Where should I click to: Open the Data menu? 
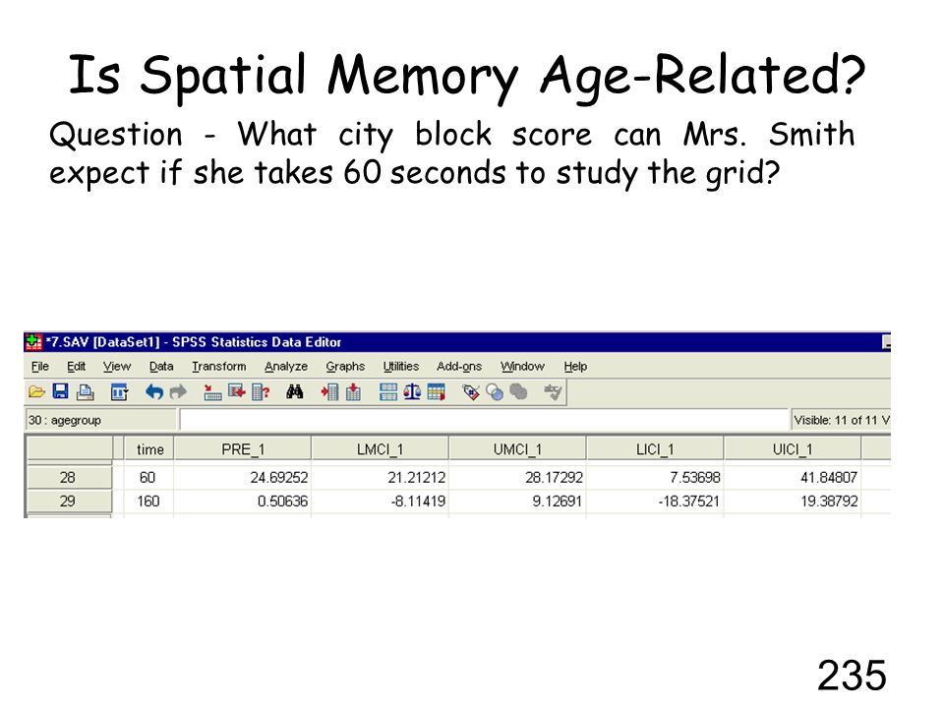click(x=160, y=366)
